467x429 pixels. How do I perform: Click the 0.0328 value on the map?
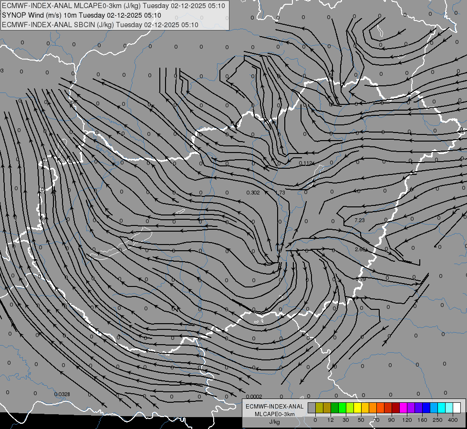tap(62, 394)
